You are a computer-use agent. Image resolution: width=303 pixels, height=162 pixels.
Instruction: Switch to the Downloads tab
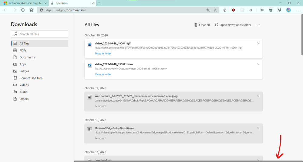click(x=72, y=3)
